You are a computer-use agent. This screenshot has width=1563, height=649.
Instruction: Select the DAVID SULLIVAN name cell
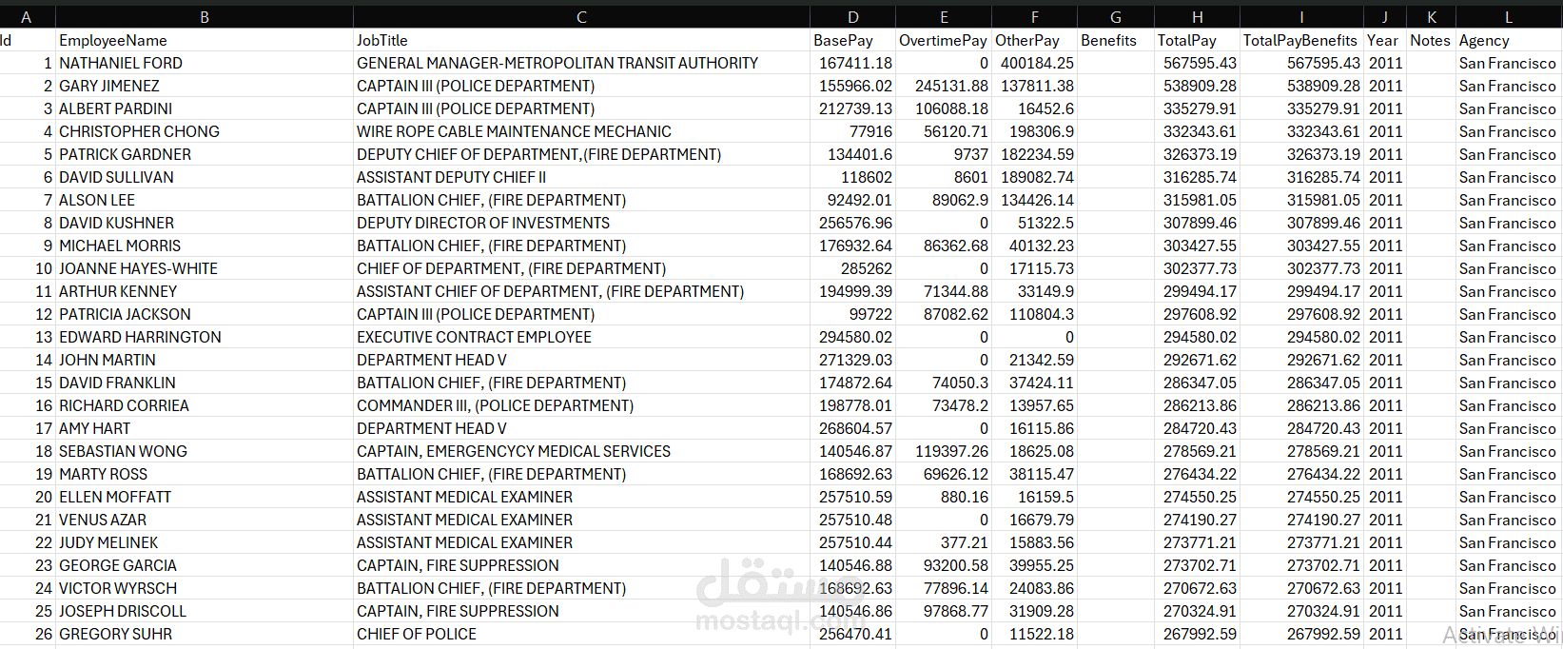click(205, 177)
